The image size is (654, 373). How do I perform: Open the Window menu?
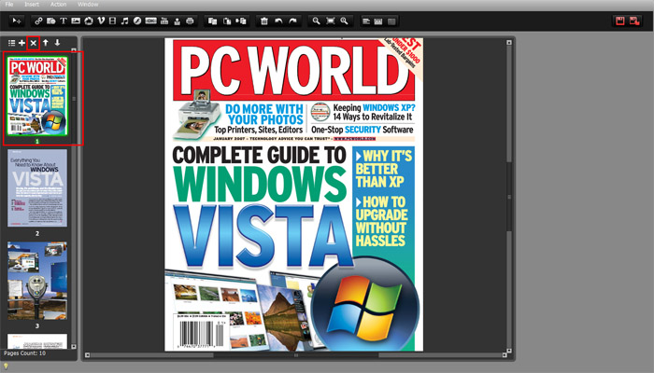(88, 4)
